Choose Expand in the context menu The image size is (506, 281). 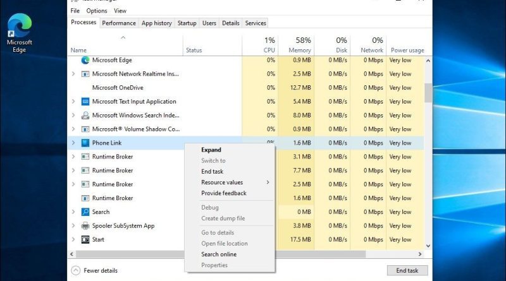coord(230,150)
